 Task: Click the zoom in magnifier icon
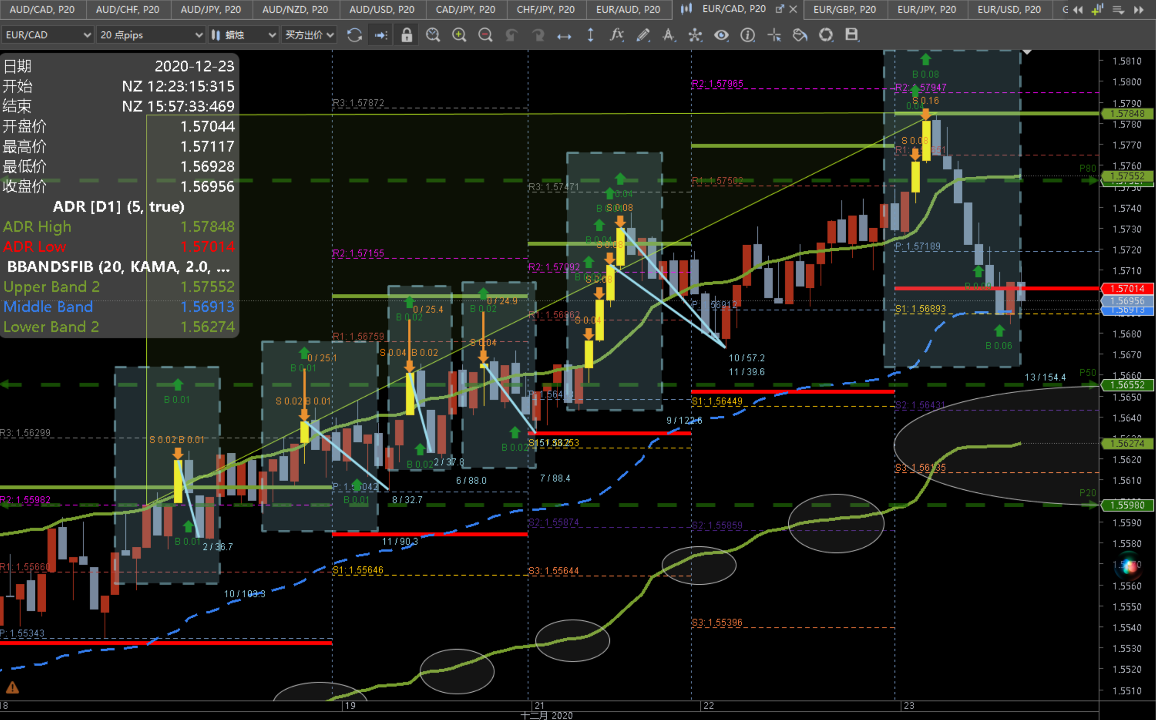tap(459, 35)
